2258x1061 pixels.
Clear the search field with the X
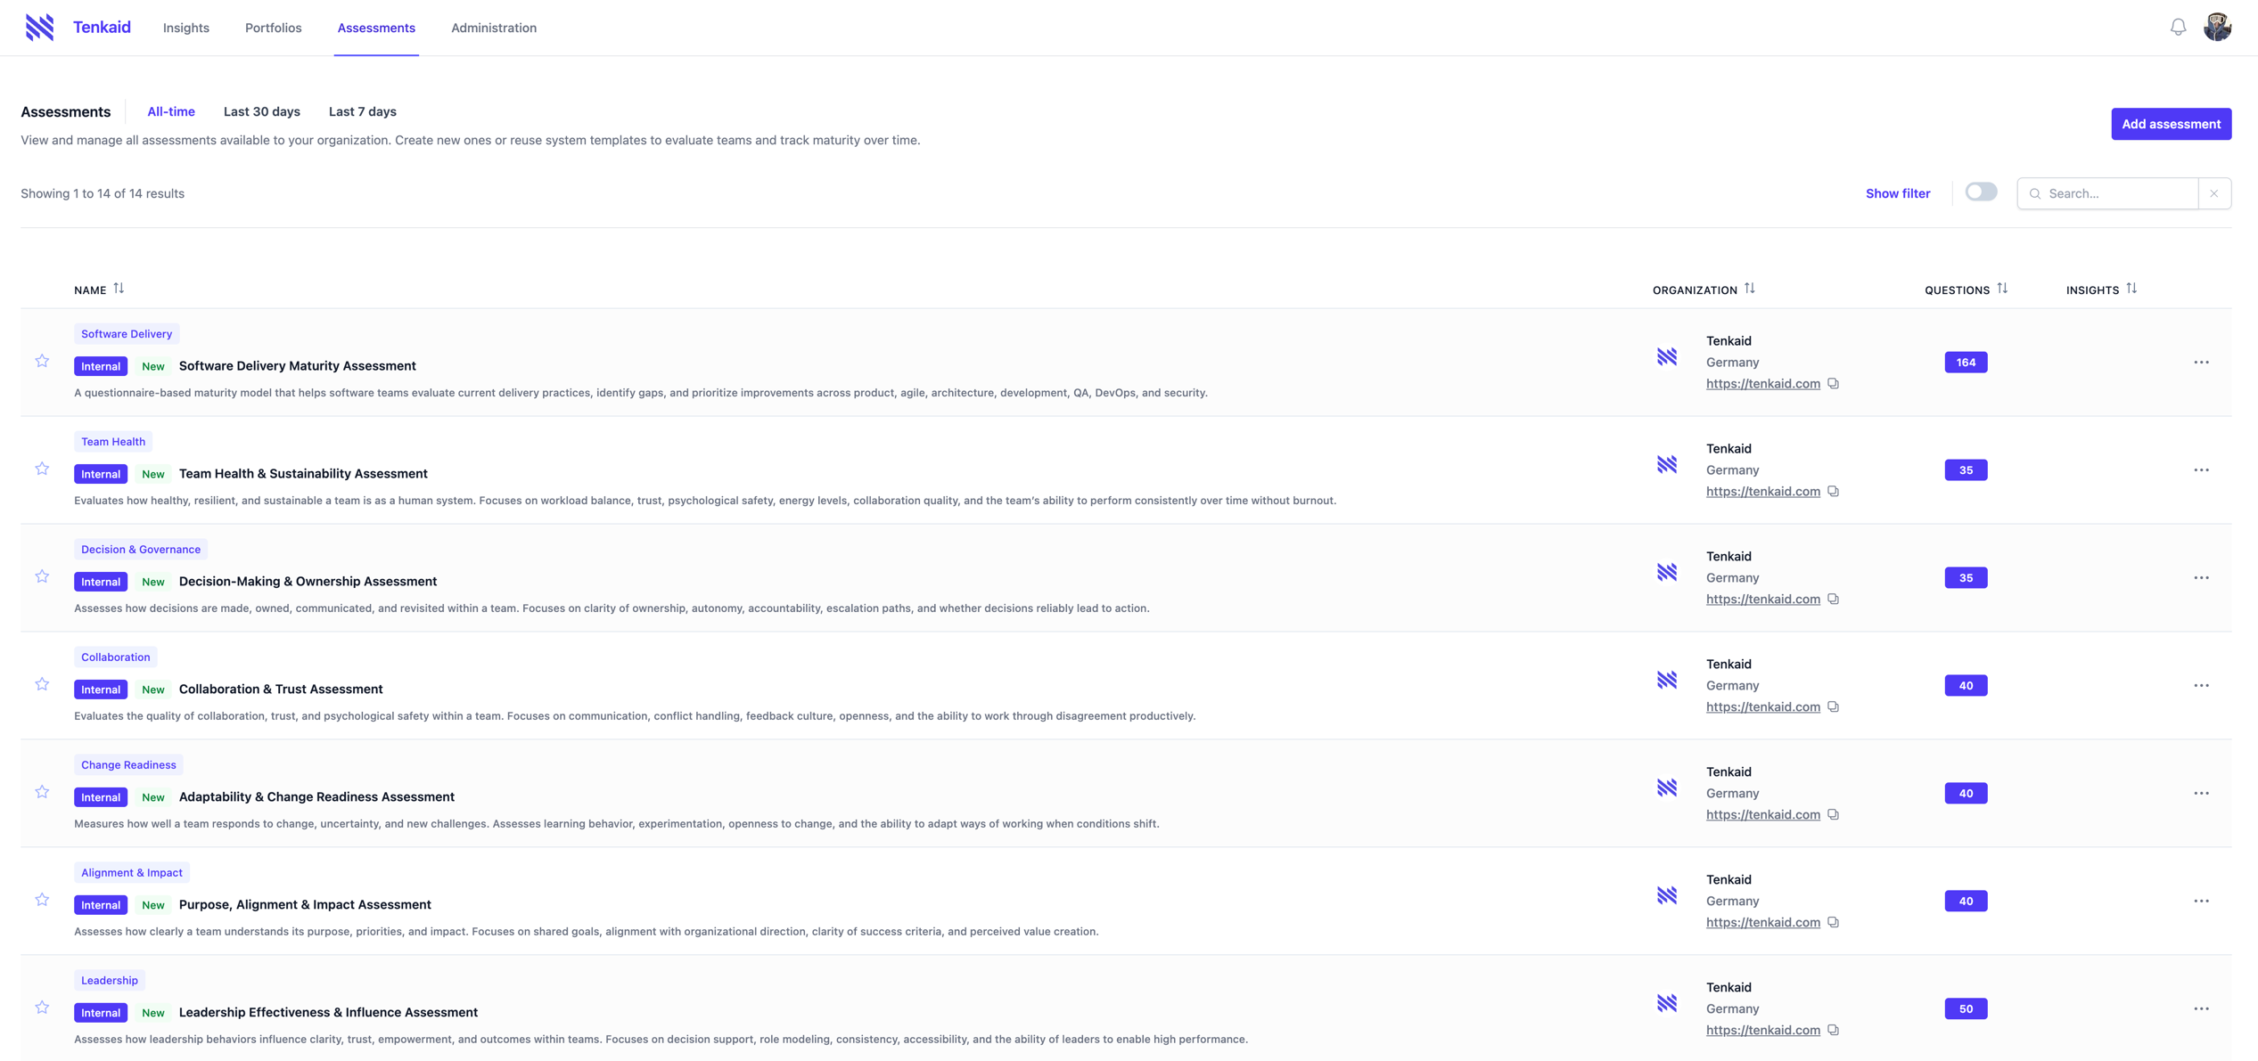tap(2213, 193)
